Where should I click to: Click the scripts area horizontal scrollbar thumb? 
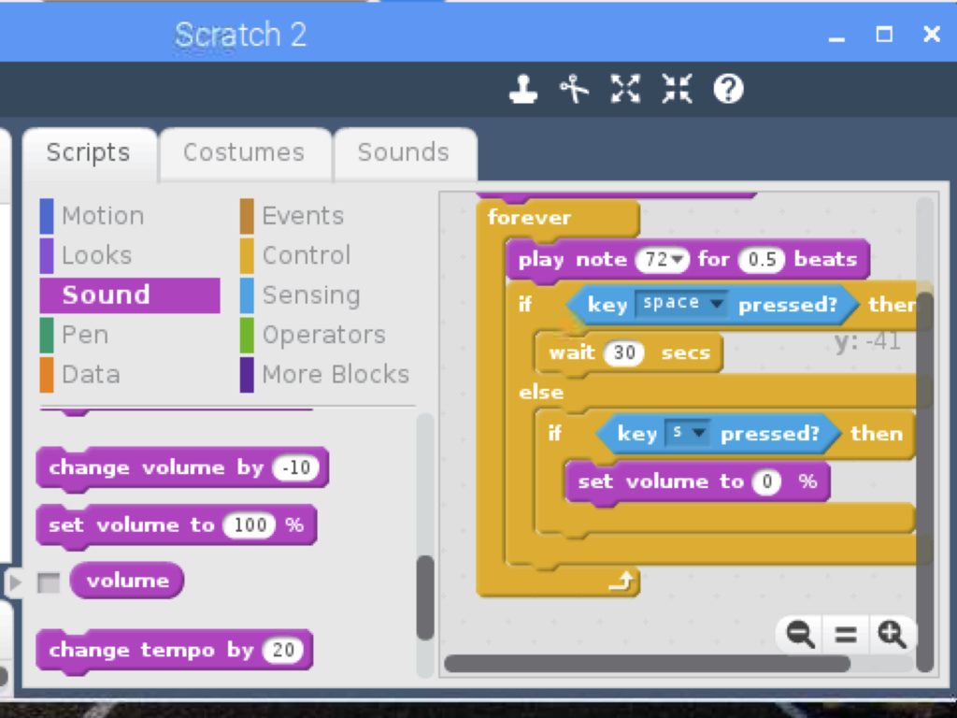click(x=647, y=664)
